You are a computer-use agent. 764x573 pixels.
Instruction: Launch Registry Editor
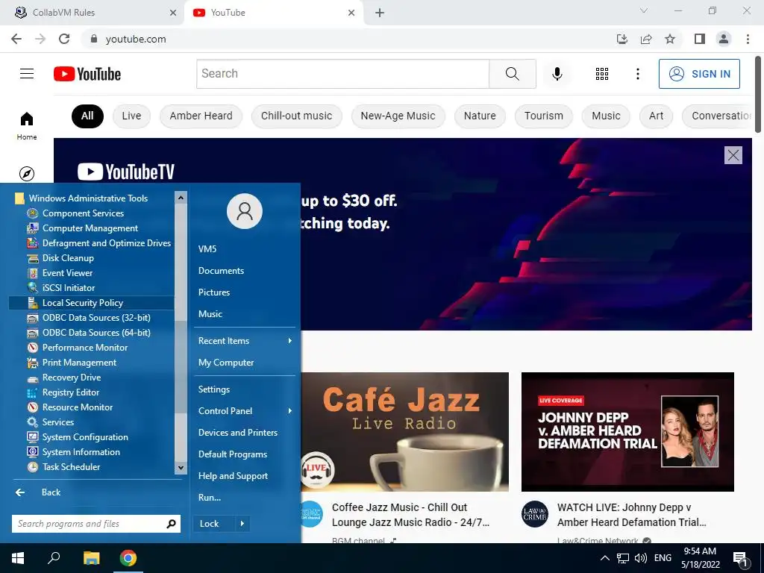pos(71,392)
